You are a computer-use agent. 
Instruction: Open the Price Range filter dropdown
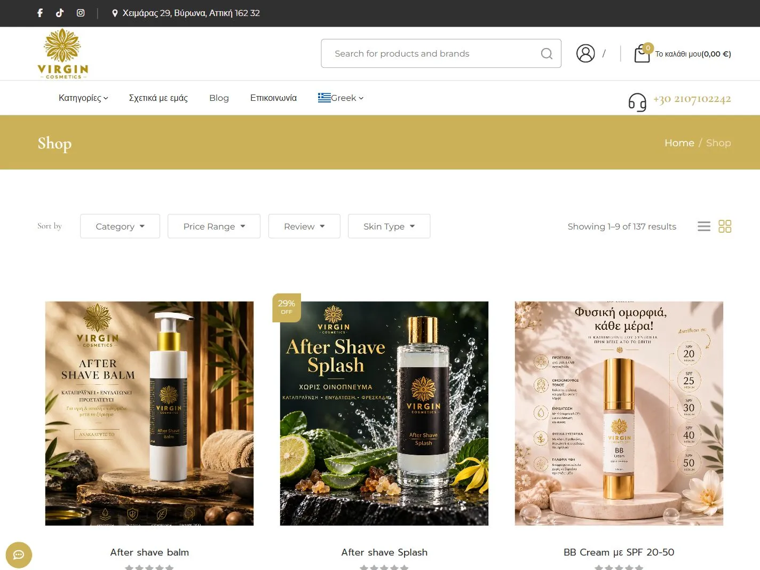pos(214,226)
